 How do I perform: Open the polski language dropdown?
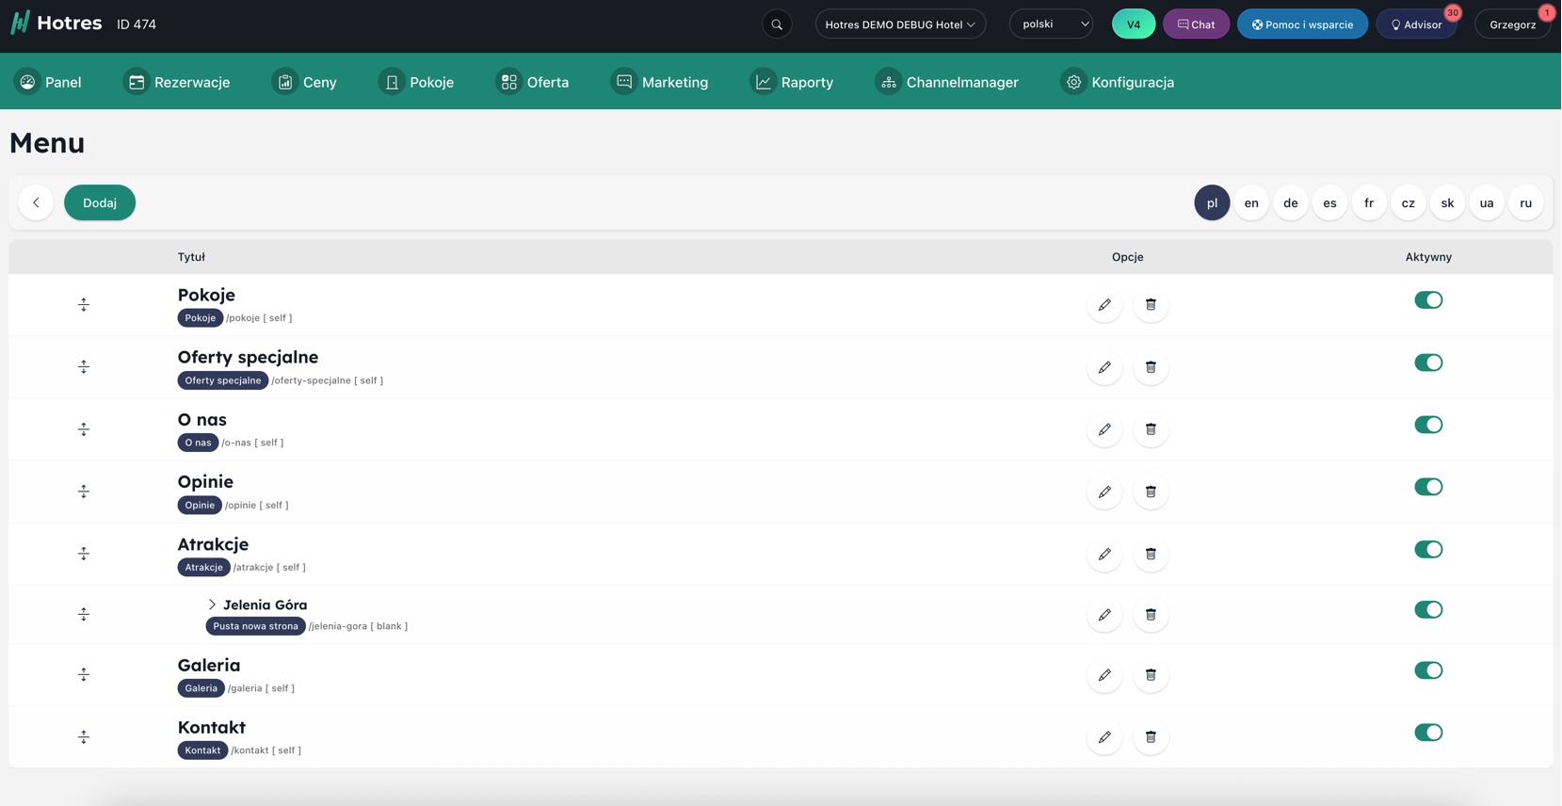[1051, 24]
